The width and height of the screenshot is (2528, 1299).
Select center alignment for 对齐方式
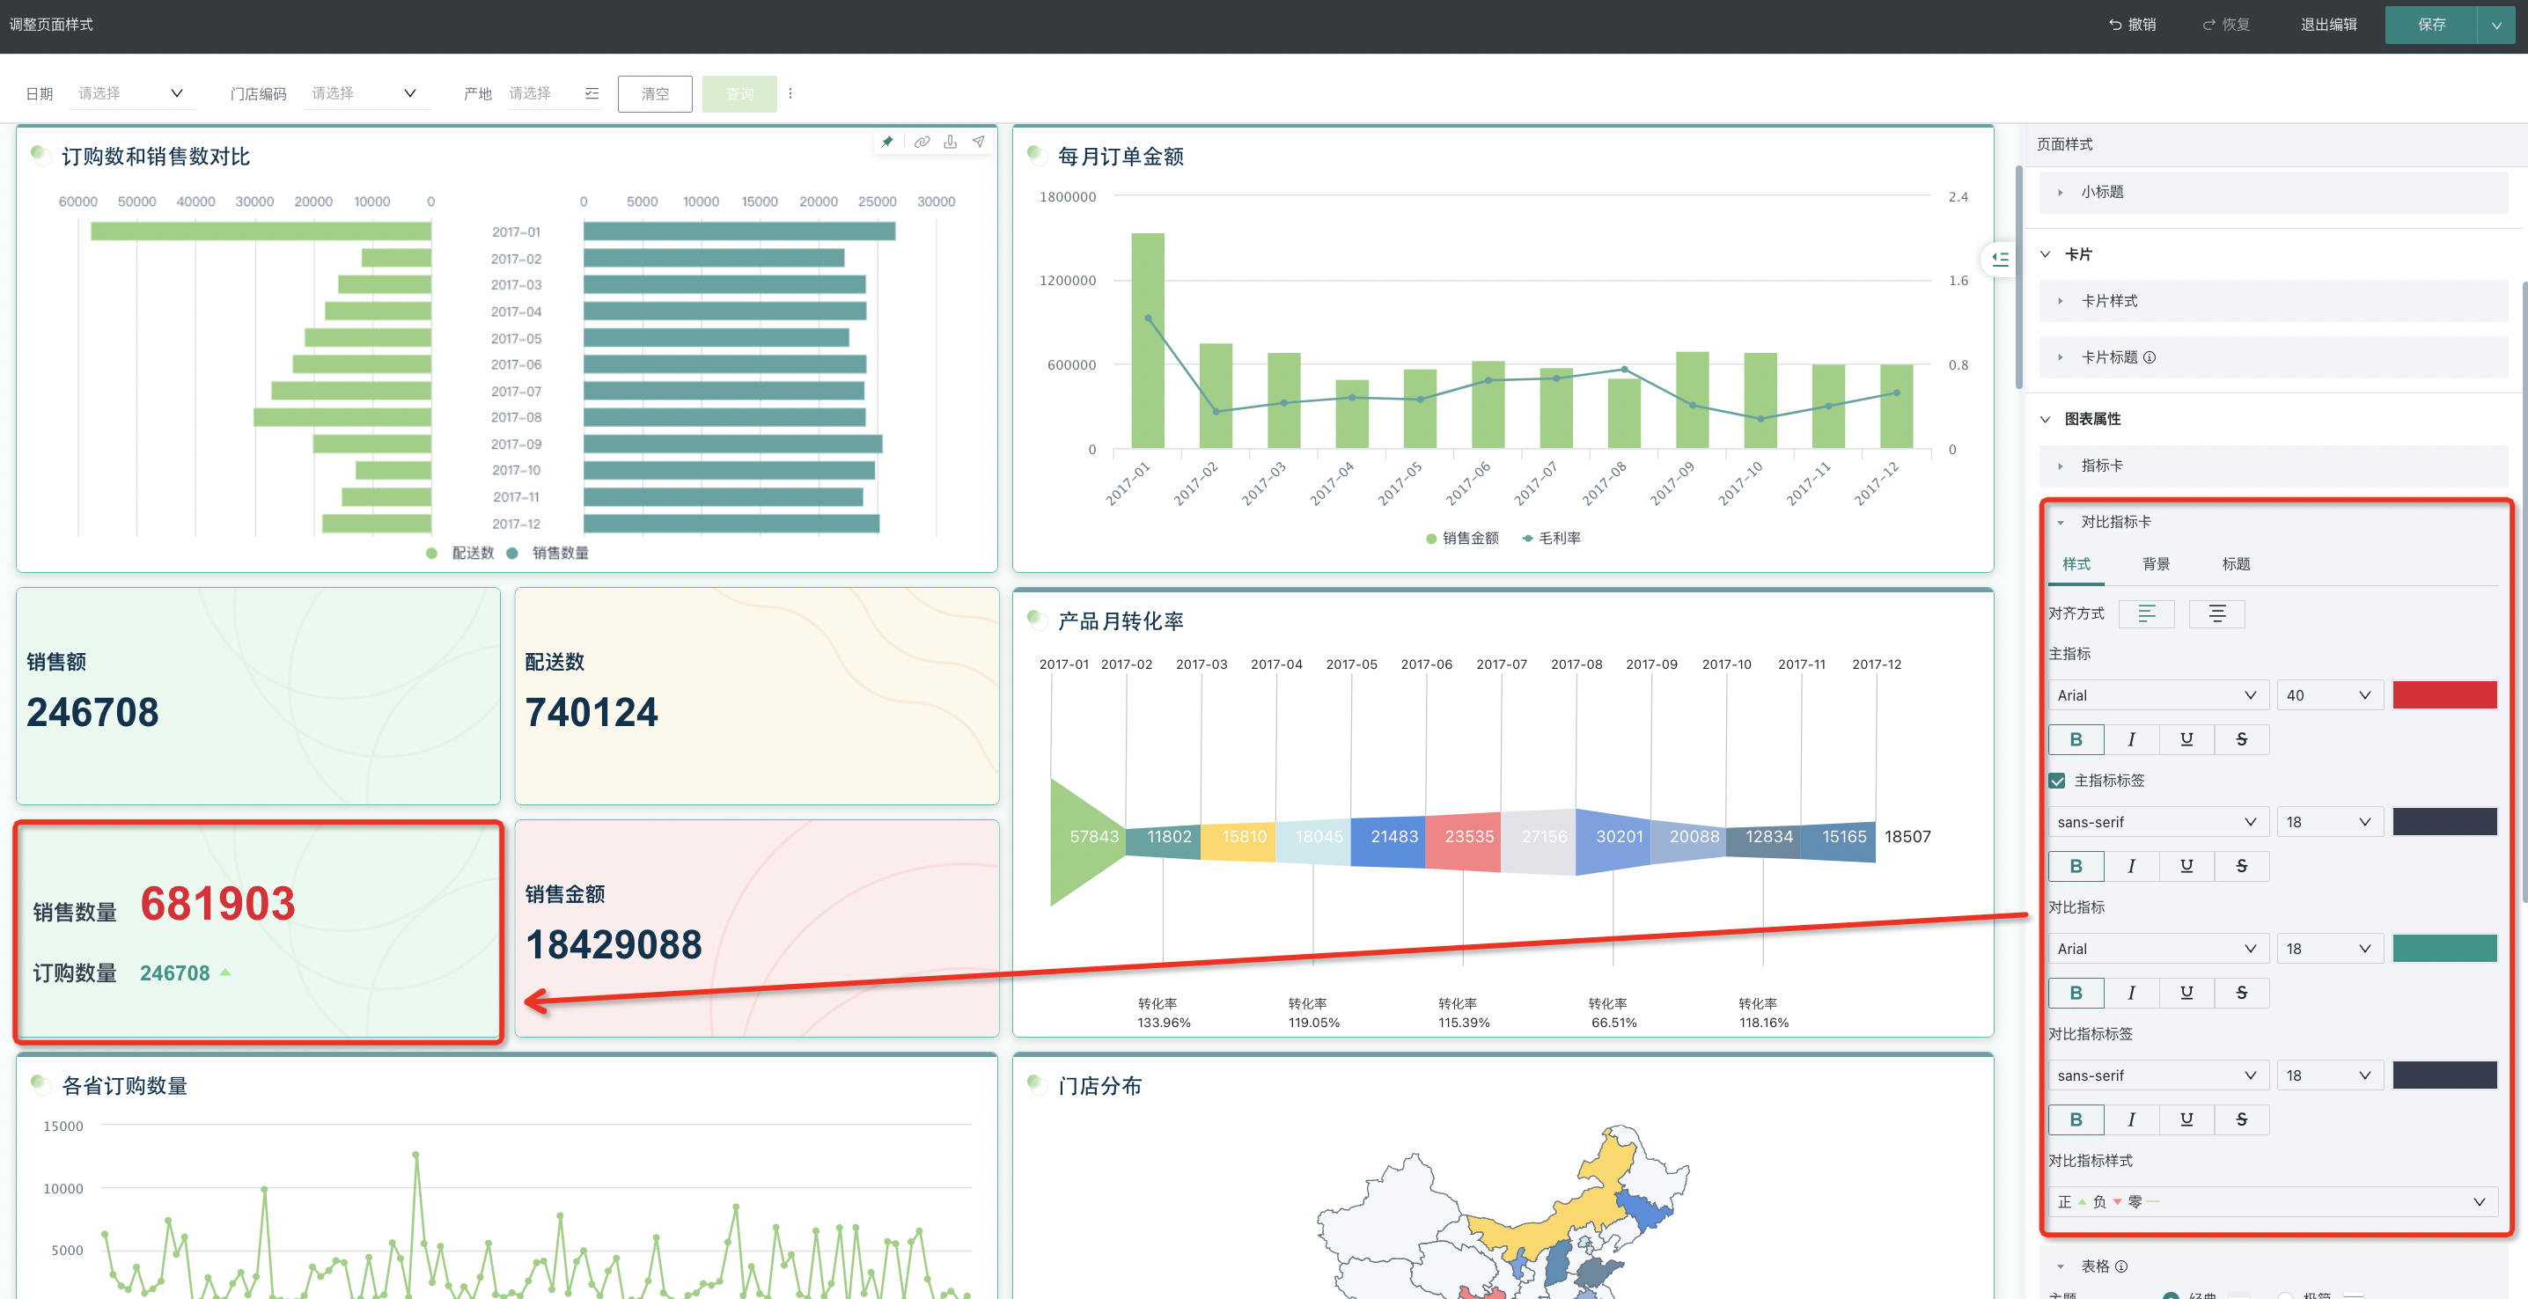[x=2217, y=614]
